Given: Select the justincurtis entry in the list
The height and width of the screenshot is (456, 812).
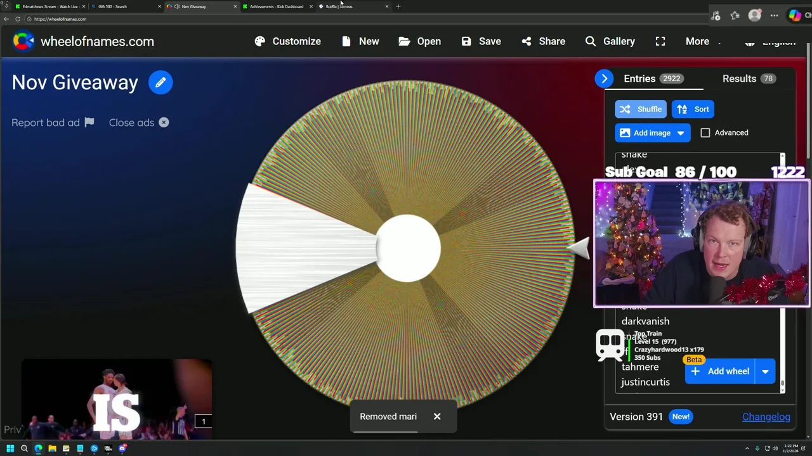Looking at the screenshot, I should tap(645, 382).
